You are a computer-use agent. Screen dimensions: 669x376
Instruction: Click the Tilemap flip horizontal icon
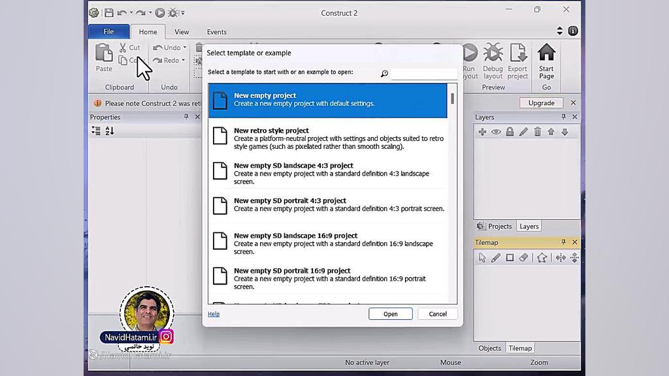pyautogui.click(x=561, y=257)
